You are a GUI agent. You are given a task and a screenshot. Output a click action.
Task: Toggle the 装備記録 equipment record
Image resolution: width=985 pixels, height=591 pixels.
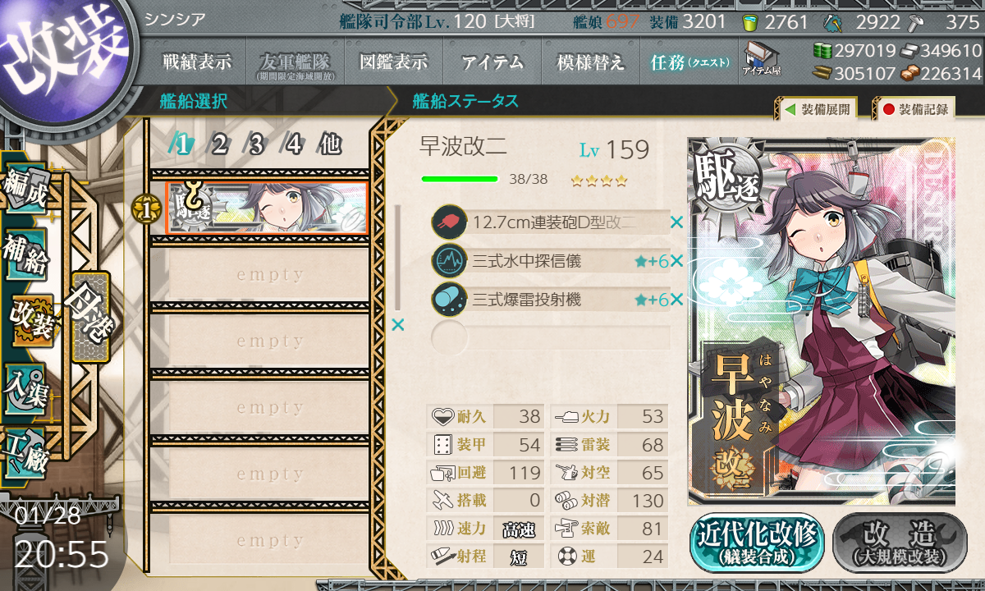click(x=914, y=108)
